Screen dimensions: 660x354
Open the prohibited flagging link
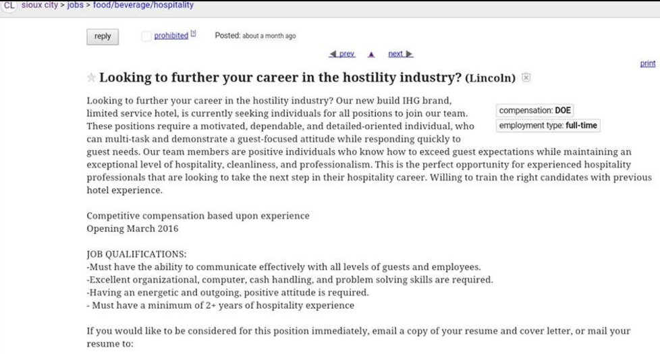[171, 36]
